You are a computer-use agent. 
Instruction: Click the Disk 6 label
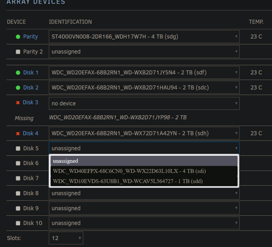click(31, 163)
